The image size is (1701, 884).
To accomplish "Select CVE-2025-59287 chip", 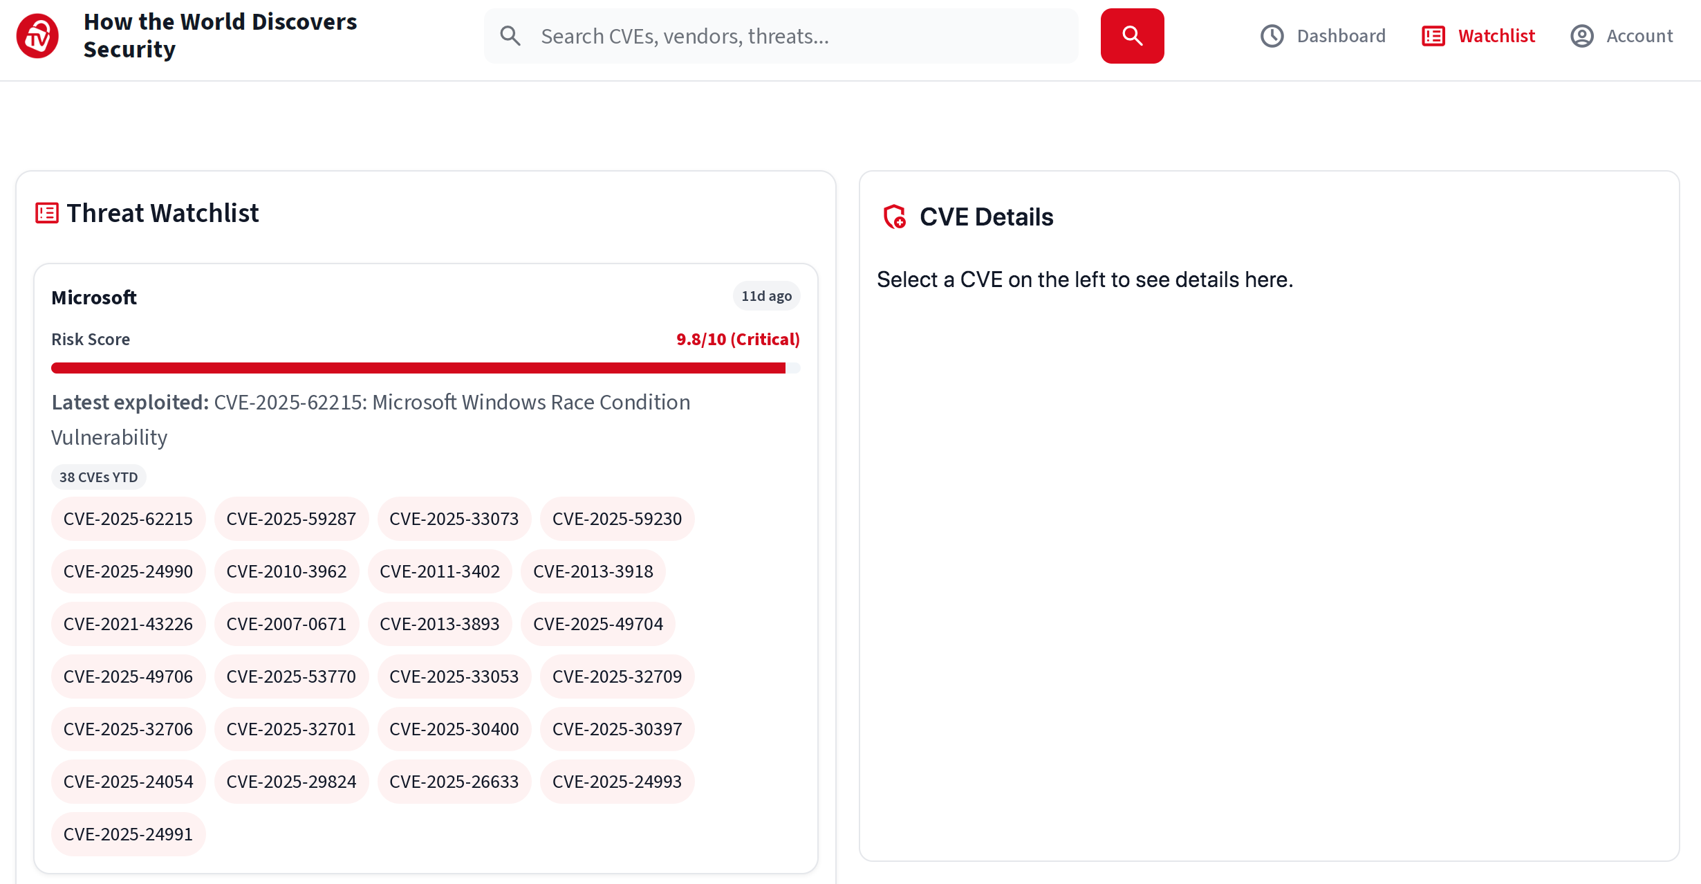I will click(x=291, y=519).
